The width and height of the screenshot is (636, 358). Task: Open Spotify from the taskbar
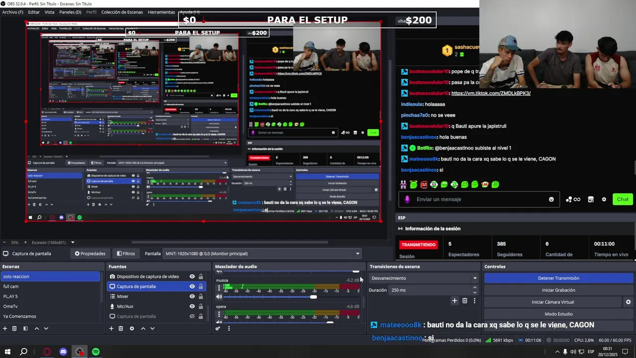click(x=95, y=352)
